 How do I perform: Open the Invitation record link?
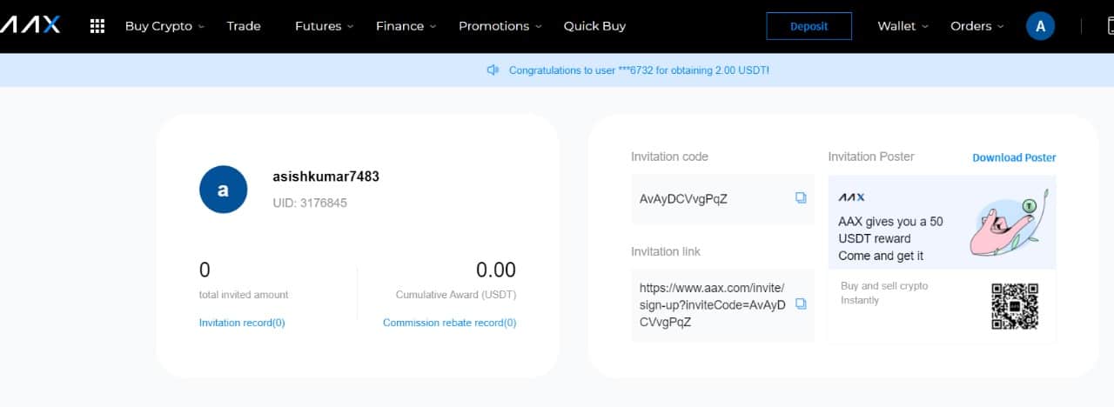pyautogui.click(x=242, y=323)
